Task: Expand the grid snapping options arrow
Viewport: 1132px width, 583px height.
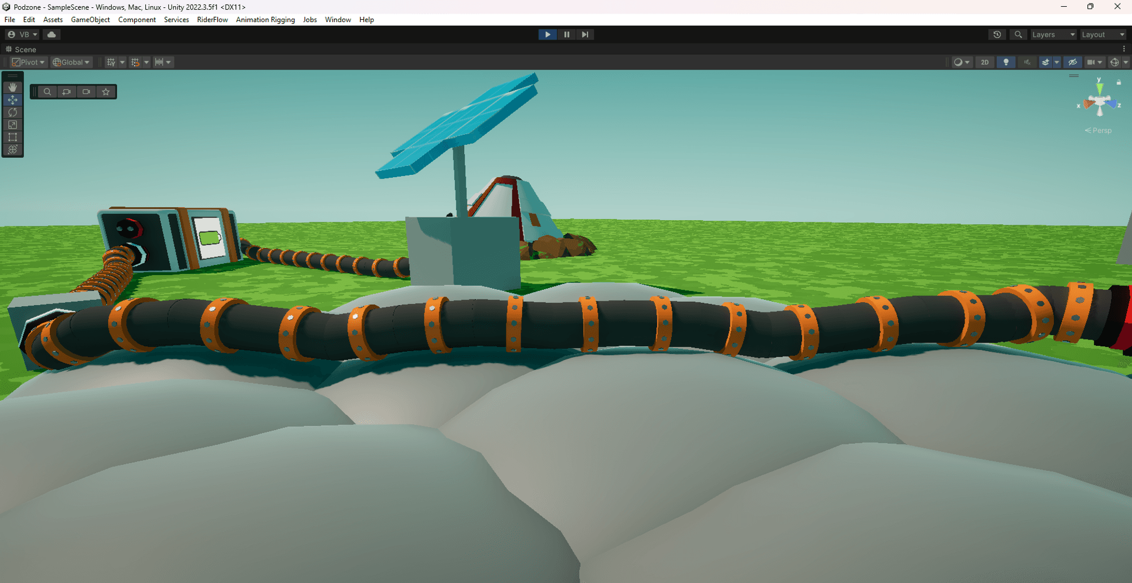Action: pos(147,62)
